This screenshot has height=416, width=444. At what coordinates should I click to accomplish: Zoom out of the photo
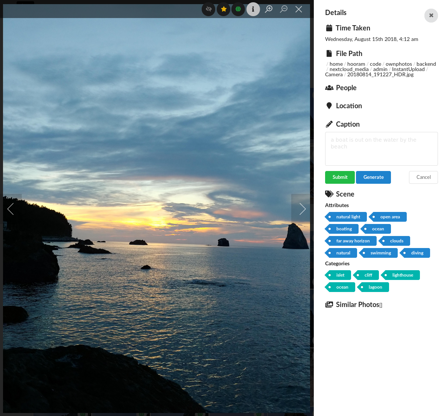pos(284,9)
